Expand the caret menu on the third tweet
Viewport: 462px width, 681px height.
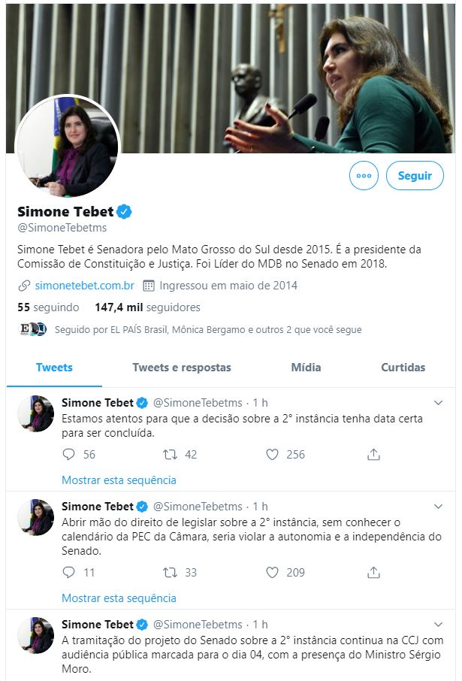438,624
